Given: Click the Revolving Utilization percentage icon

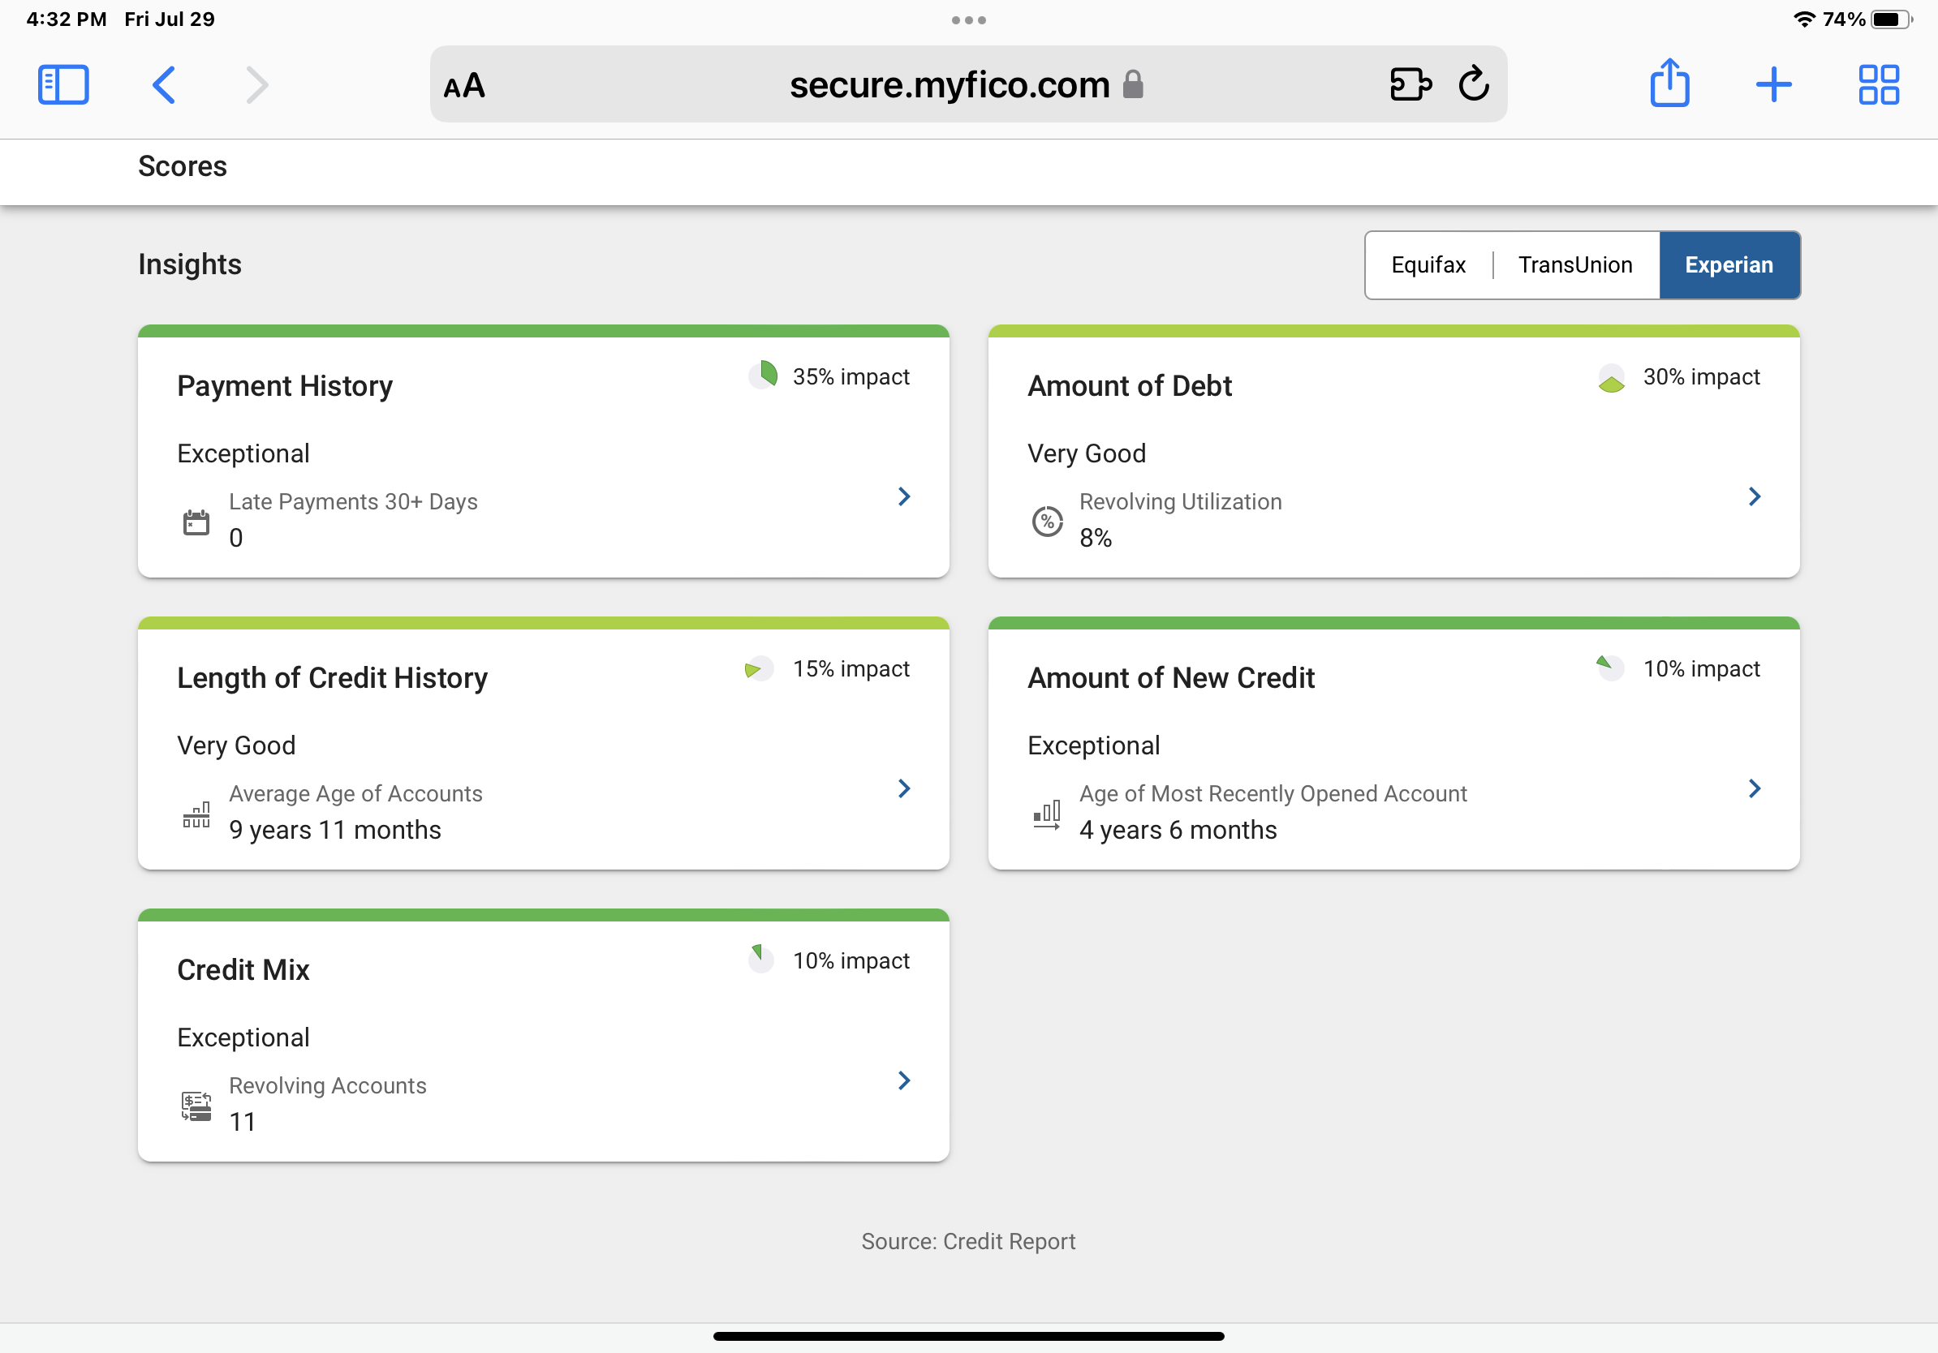Looking at the screenshot, I should pos(1048,521).
